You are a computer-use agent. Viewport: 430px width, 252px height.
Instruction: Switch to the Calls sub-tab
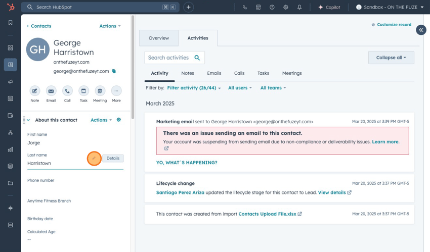(239, 73)
